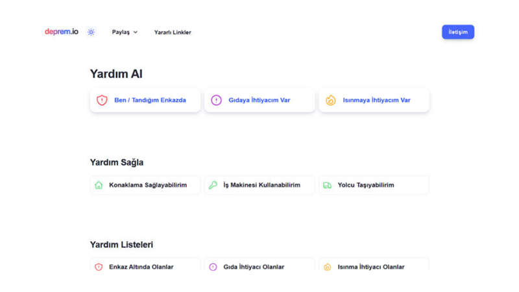Toggle the light/dark theme sun icon

[91, 32]
